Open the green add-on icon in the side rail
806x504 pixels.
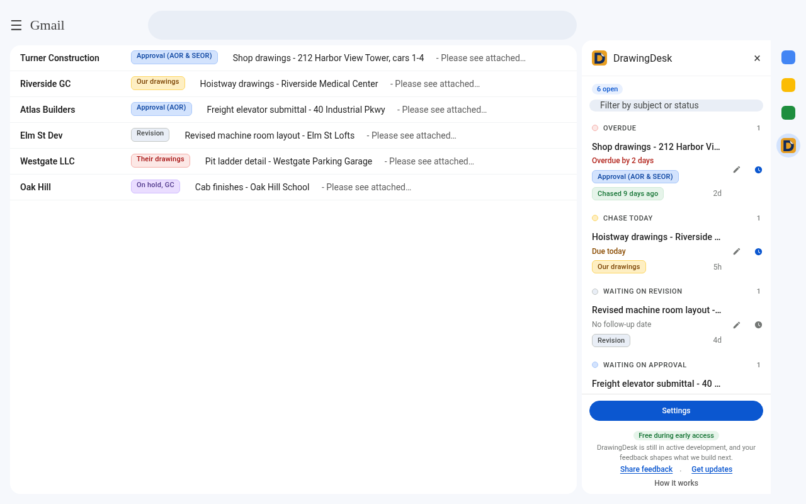[x=788, y=113]
